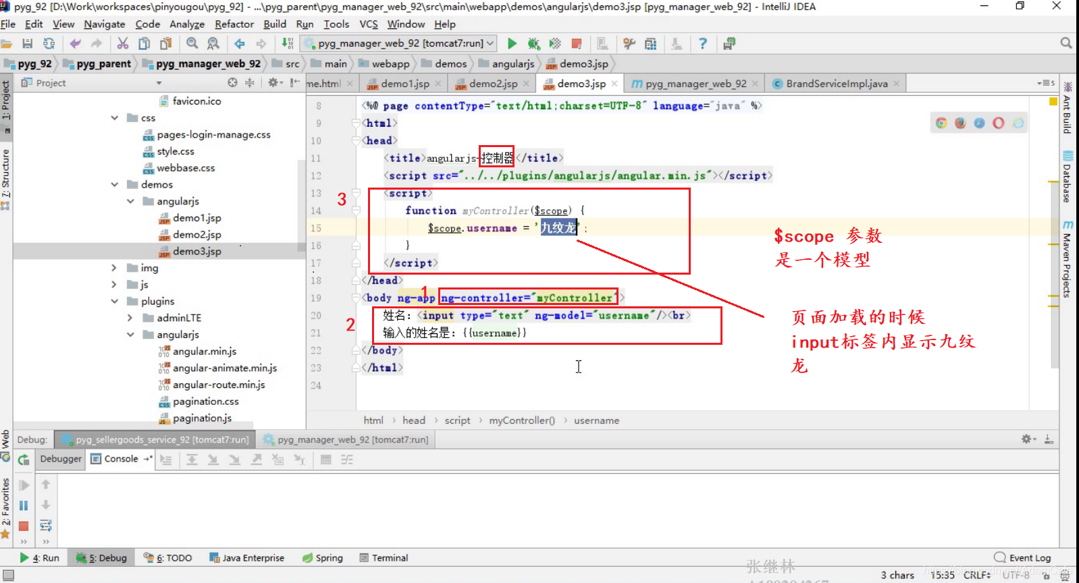Click Hide Project panel icon

click(295, 82)
